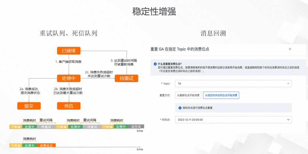The width and height of the screenshot is (308, 154).
Task: Click the dialog title 重置 GA 在指定 Topic 中的消费位点
Action: coord(180,49)
